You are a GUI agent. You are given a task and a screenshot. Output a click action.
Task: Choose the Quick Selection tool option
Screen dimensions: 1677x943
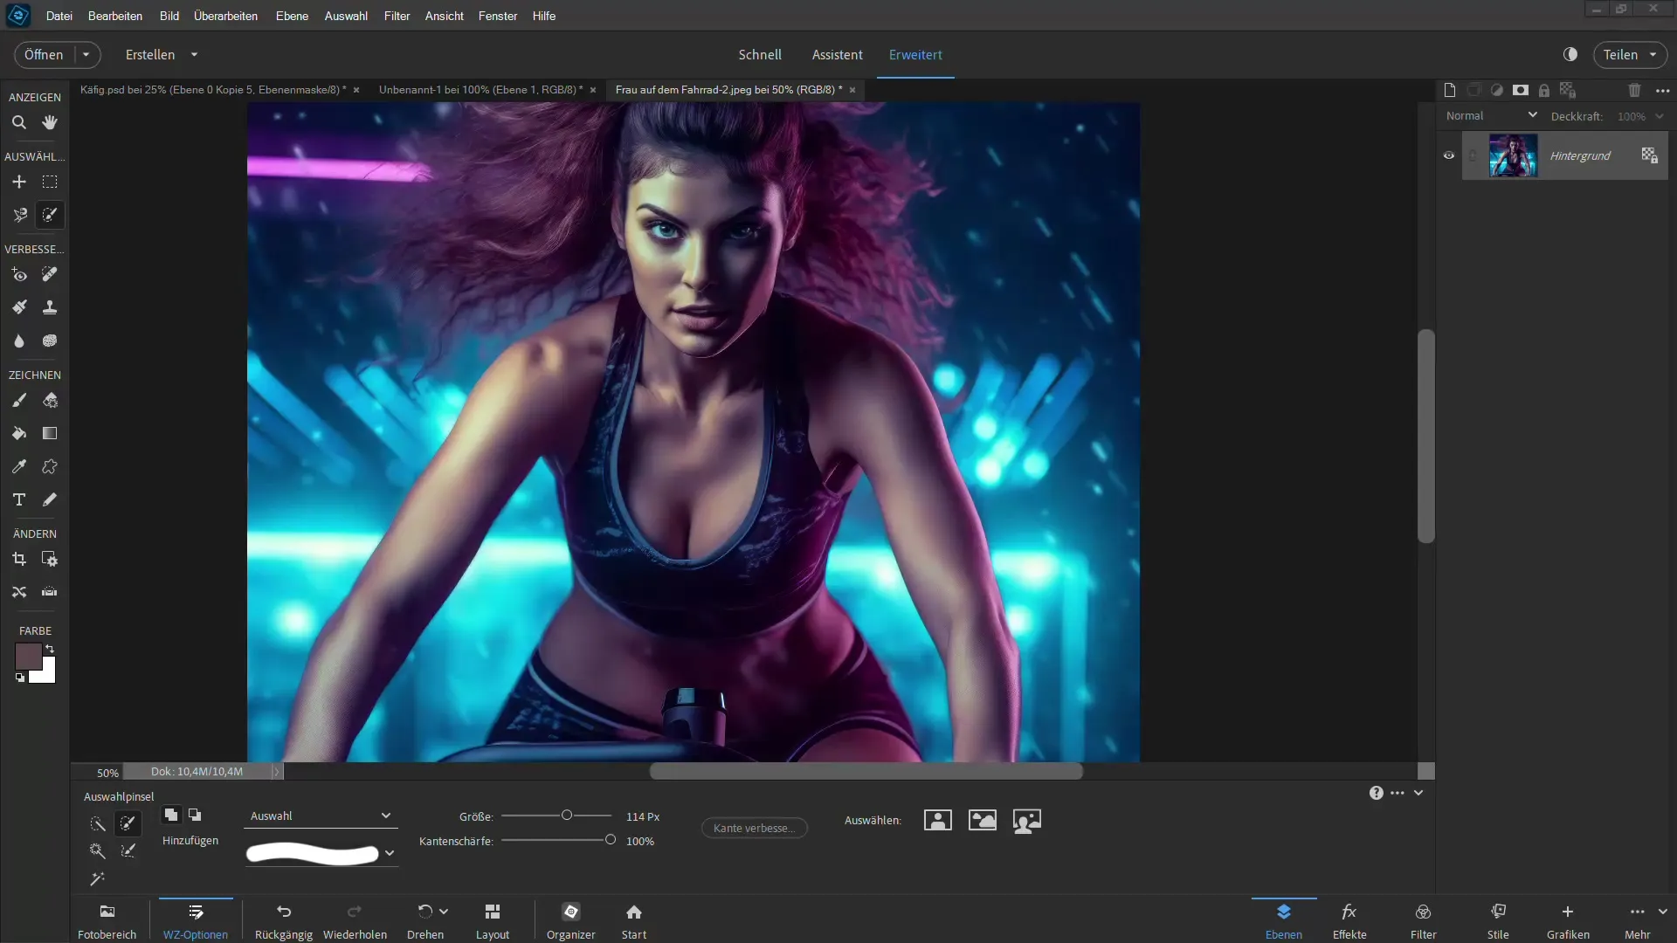tap(97, 823)
